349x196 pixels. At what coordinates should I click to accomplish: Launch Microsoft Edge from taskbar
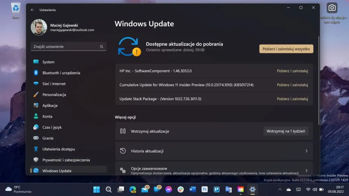pyautogui.click(x=133, y=189)
